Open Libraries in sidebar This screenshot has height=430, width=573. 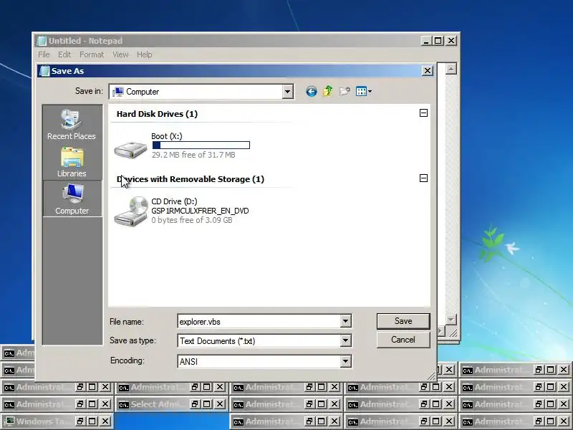72,162
